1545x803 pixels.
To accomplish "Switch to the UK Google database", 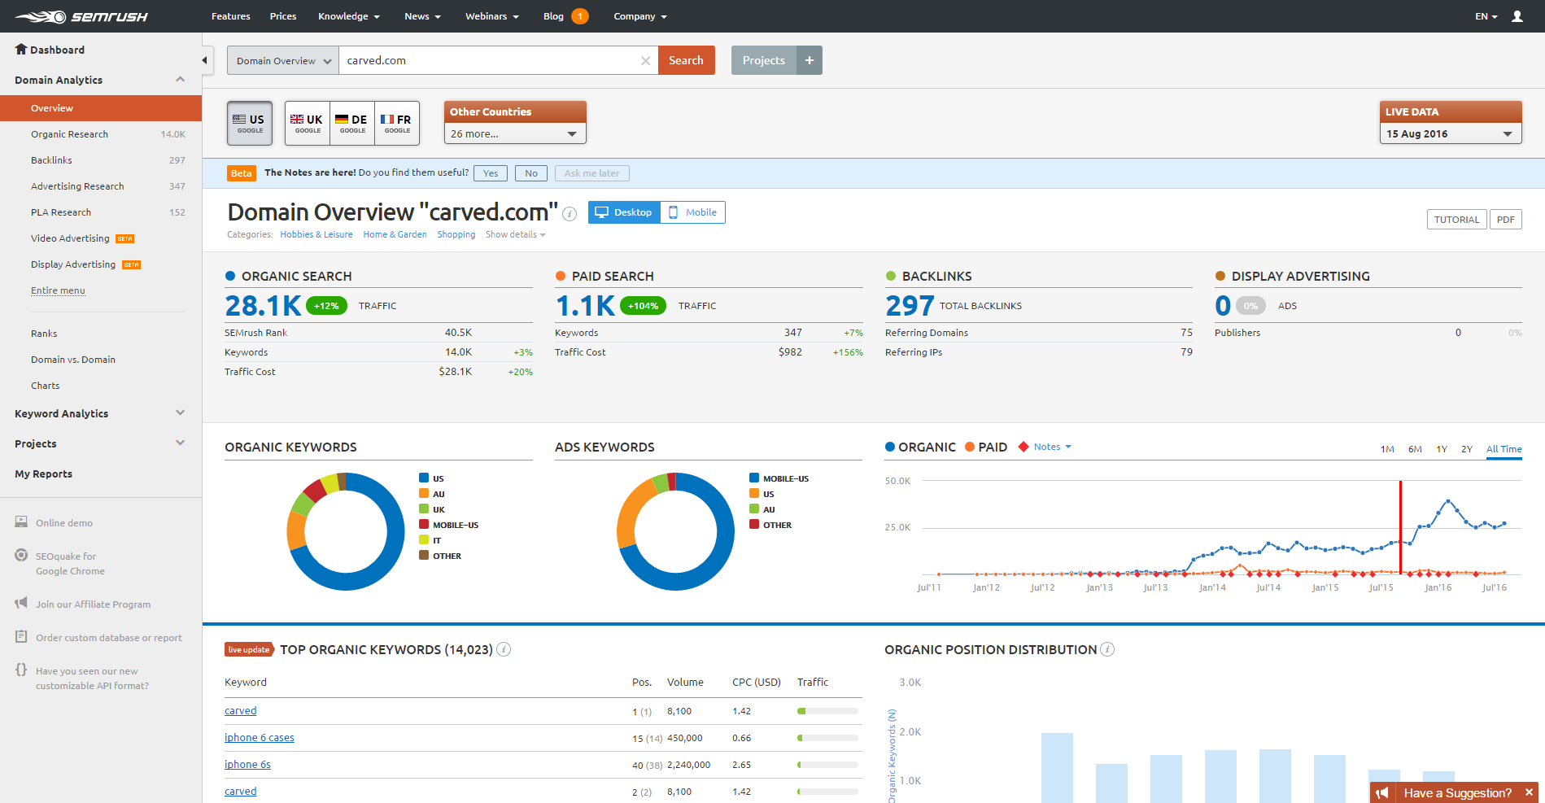I will pos(307,123).
